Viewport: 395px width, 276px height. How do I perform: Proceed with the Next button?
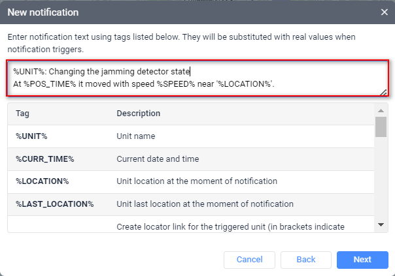(362, 260)
